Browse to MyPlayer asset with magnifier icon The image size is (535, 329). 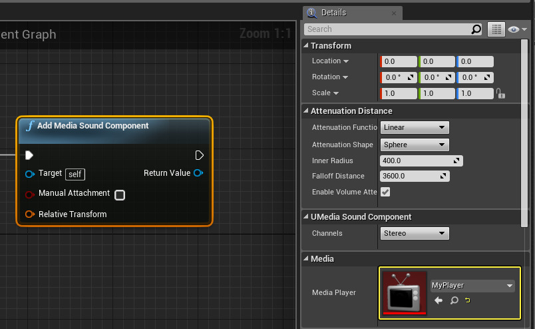(x=454, y=301)
